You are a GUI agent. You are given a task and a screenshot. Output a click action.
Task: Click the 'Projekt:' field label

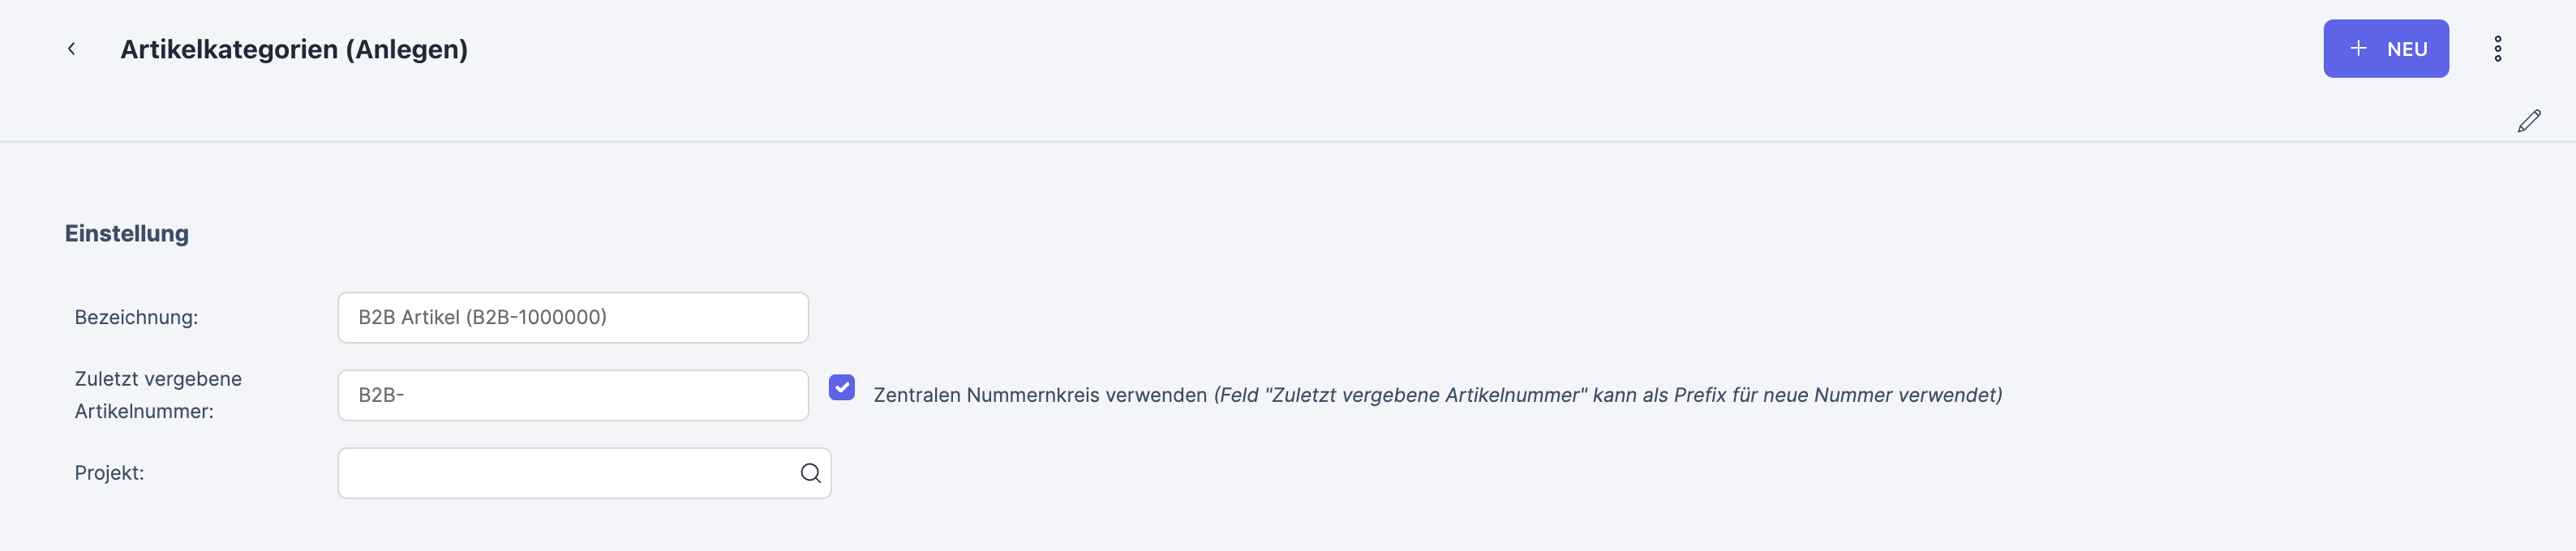(109, 473)
